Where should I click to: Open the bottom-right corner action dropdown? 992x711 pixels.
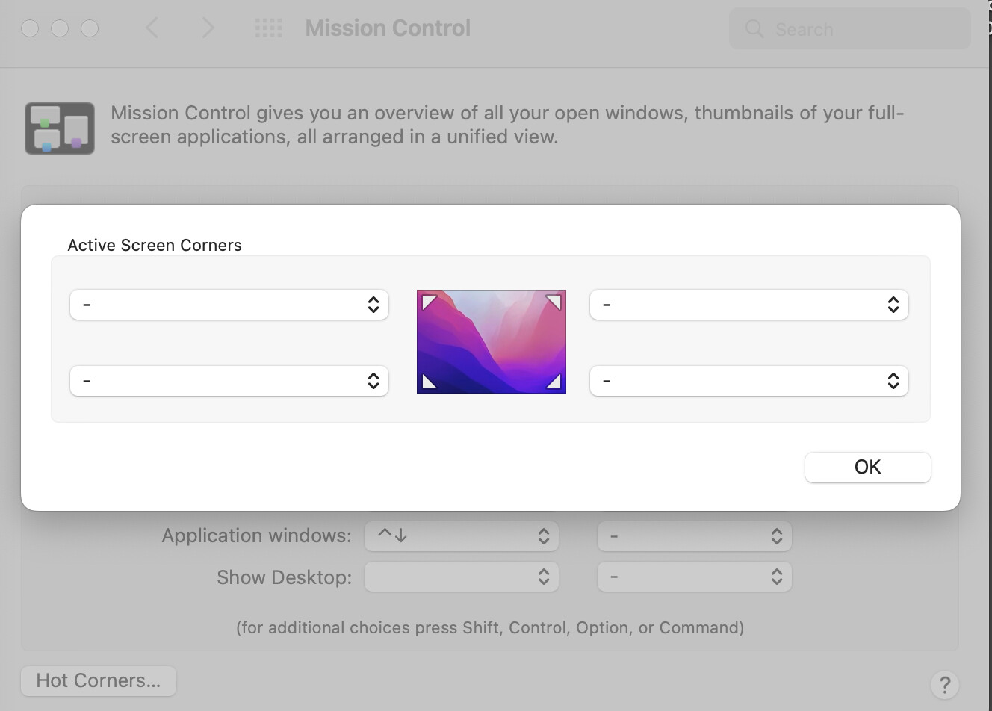point(748,381)
